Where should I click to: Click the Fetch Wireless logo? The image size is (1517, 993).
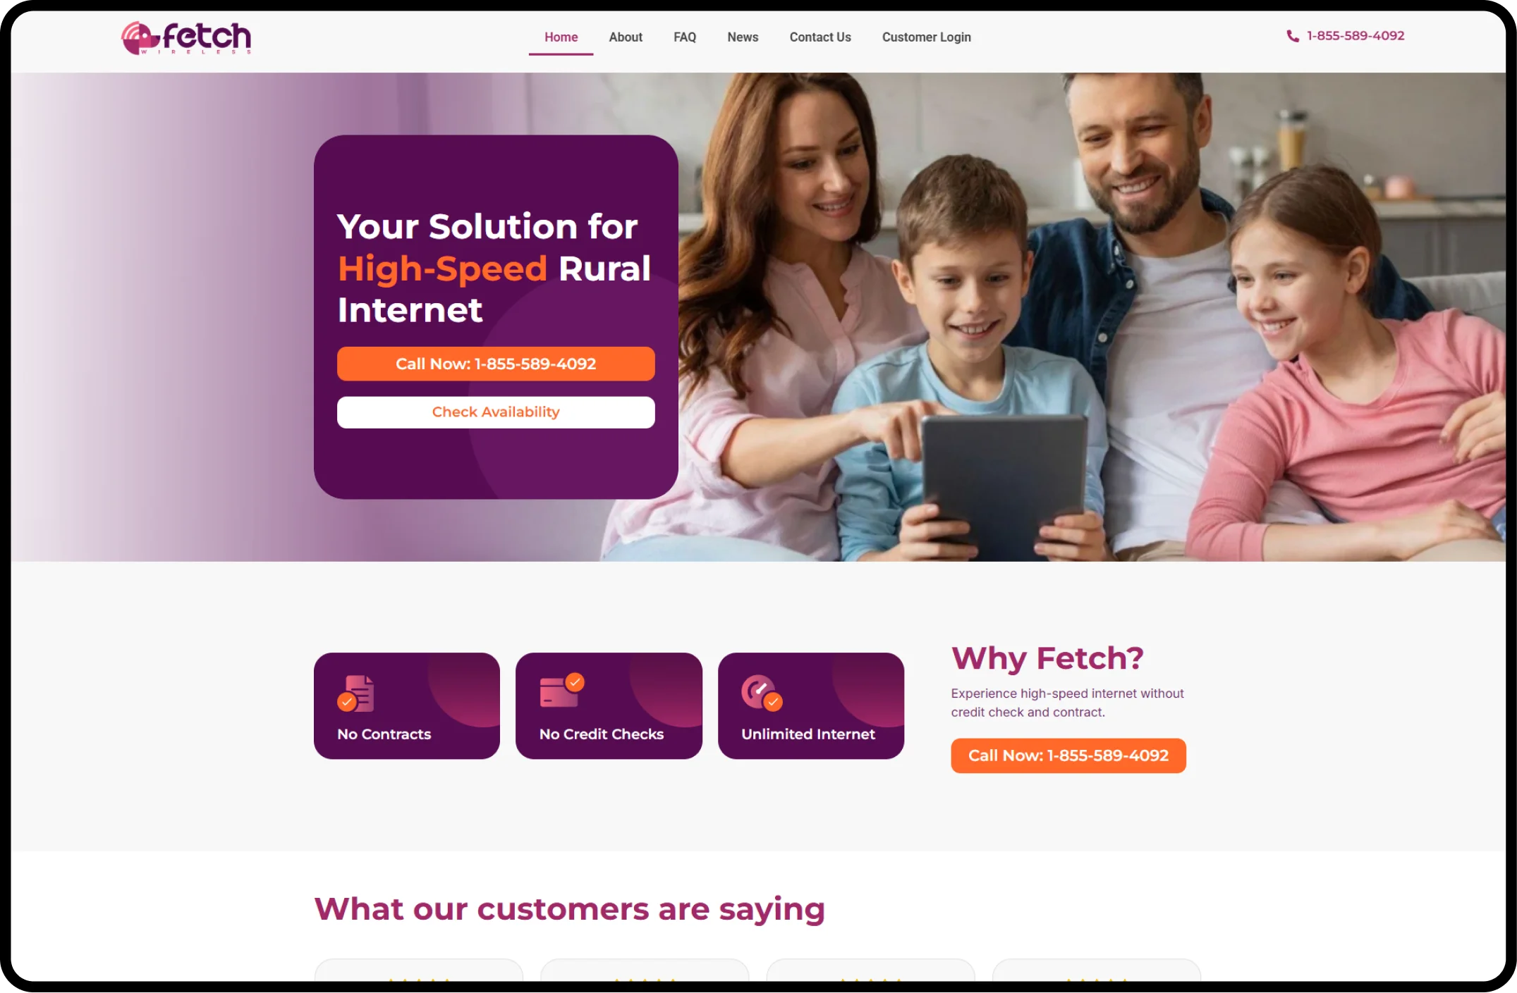[x=186, y=38]
